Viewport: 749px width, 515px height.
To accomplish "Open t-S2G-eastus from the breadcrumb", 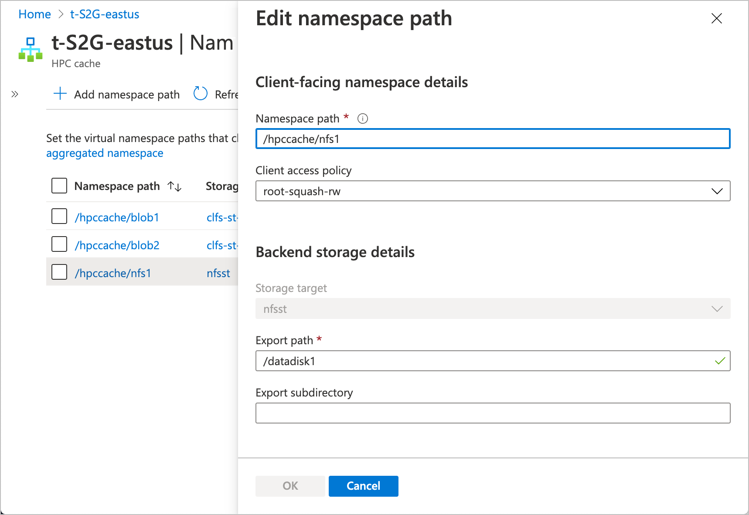I will coord(104,14).
